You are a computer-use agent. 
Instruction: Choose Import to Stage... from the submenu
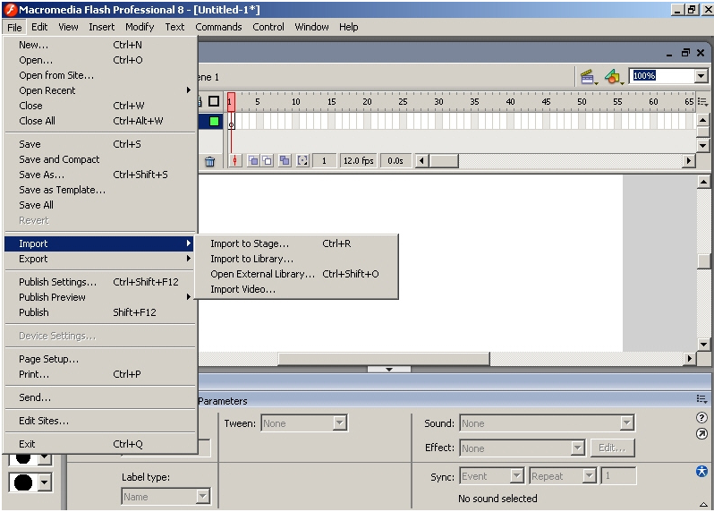296,243
